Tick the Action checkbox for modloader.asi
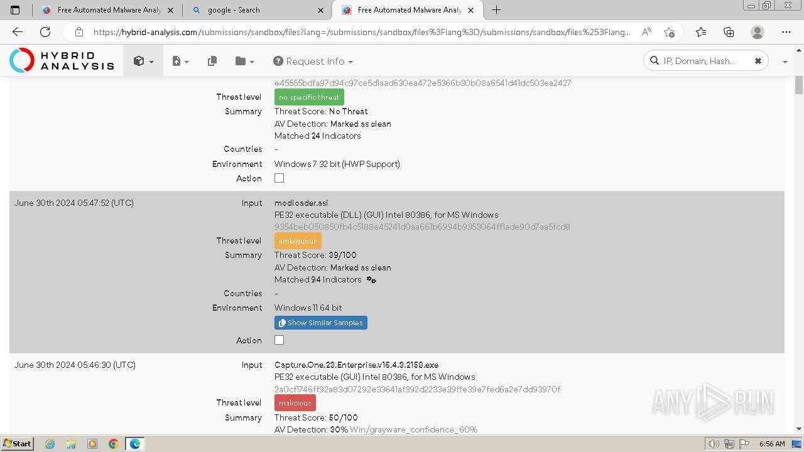 click(280, 340)
